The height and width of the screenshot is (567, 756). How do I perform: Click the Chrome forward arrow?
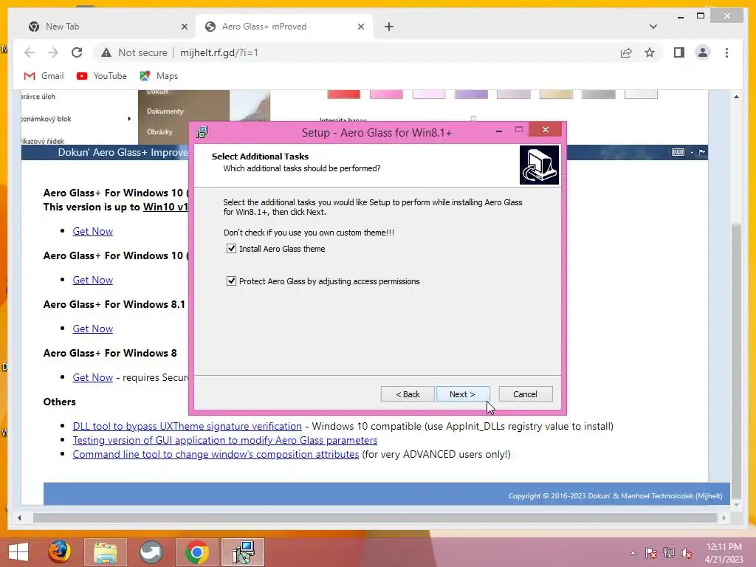pos(53,52)
